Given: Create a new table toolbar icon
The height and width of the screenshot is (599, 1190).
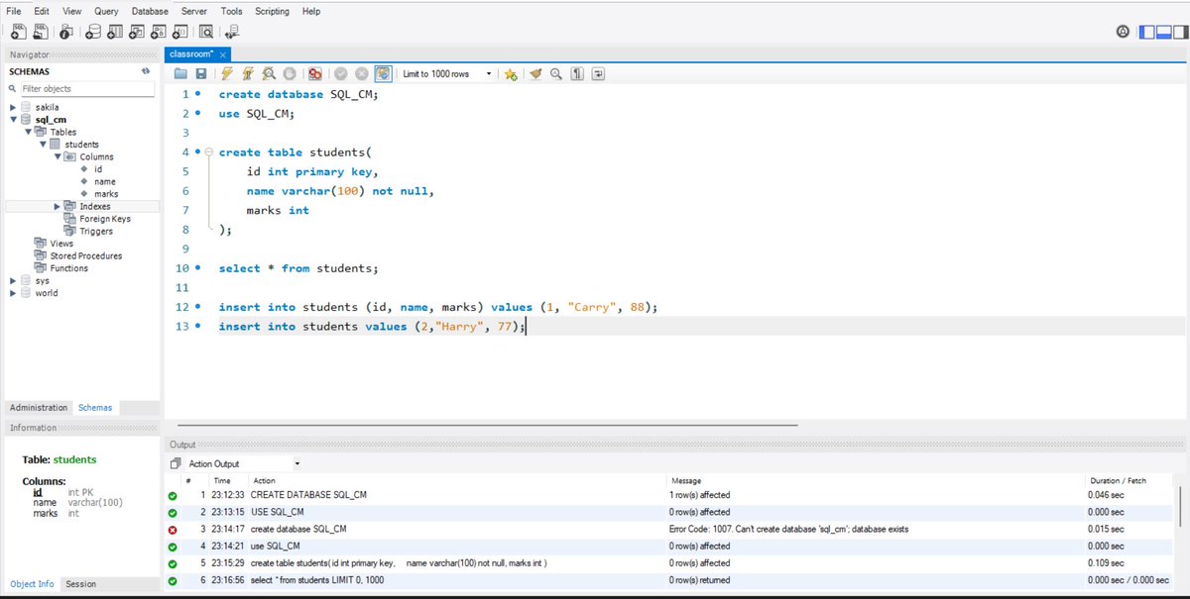Looking at the screenshot, I should click(x=114, y=33).
